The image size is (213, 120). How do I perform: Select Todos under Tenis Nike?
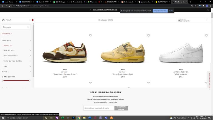click(6, 46)
